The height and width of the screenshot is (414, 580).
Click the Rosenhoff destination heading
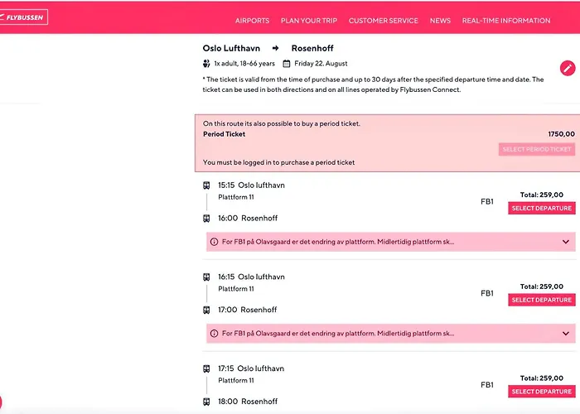point(312,48)
